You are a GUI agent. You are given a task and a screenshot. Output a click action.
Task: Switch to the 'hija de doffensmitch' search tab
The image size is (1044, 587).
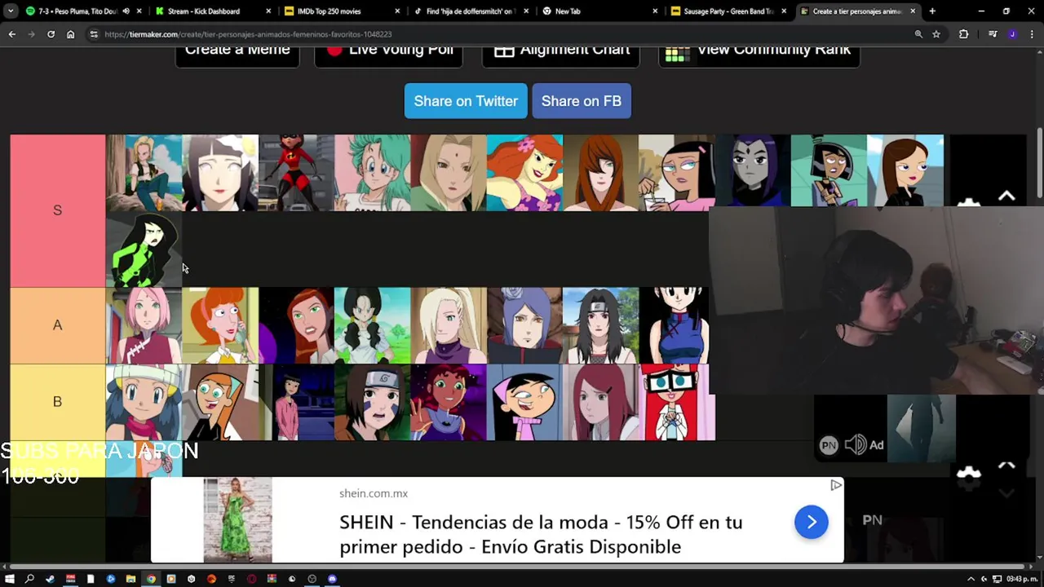[472, 11]
